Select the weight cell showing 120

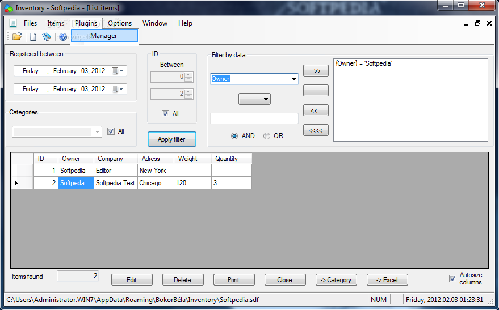click(x=192, y=183)
